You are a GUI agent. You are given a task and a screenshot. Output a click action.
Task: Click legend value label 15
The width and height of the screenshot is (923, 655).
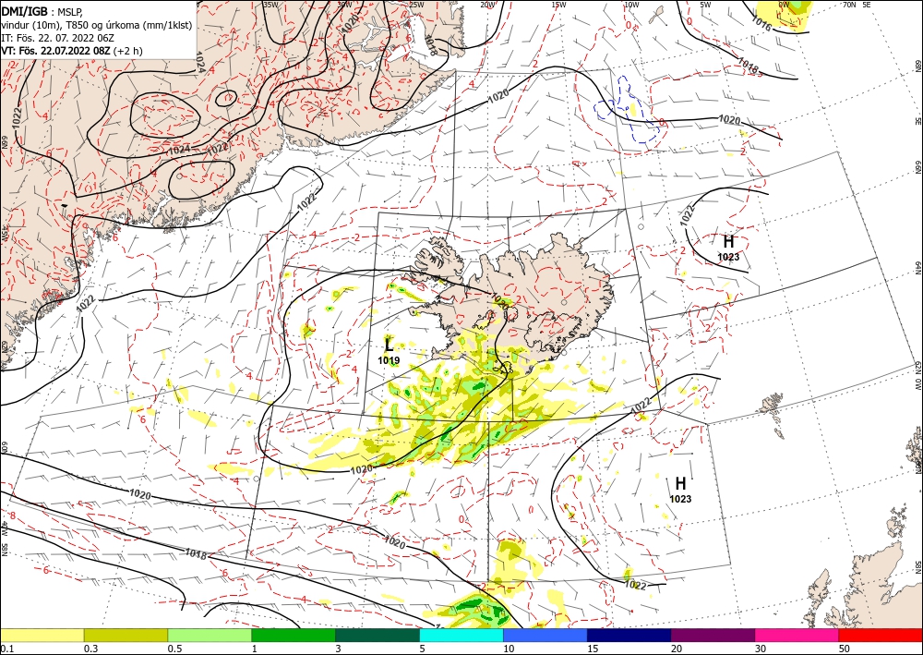593,649
